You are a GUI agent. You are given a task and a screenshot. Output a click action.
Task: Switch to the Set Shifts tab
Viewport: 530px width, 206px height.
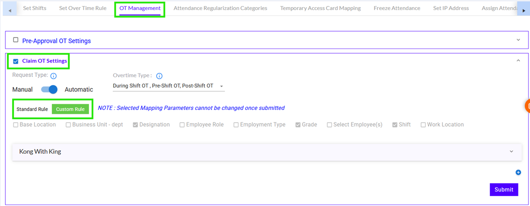pos(35,8)
